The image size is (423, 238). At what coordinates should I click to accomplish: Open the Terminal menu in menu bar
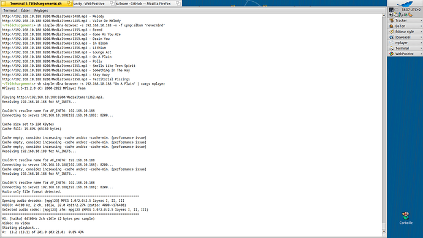[10, 10]
